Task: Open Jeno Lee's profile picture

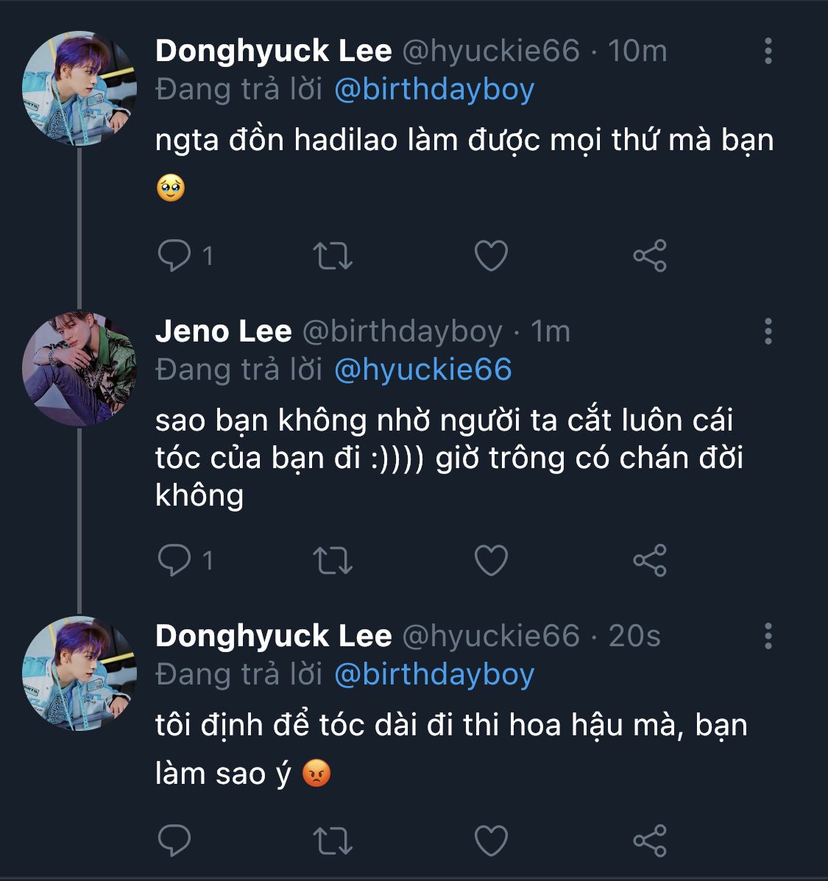Action: coord(79,369)
